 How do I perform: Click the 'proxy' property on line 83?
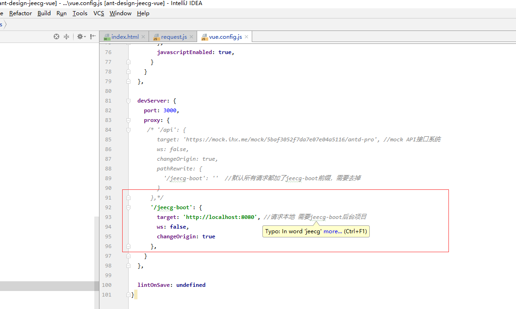(152, 120)
